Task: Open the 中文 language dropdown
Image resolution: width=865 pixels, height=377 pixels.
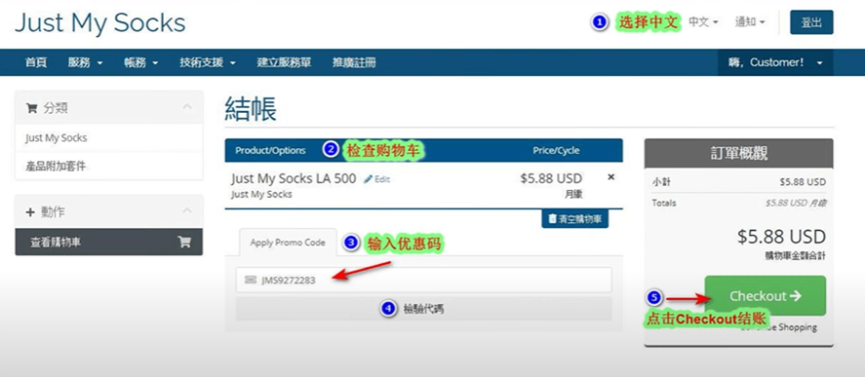Action: point(703,22)
